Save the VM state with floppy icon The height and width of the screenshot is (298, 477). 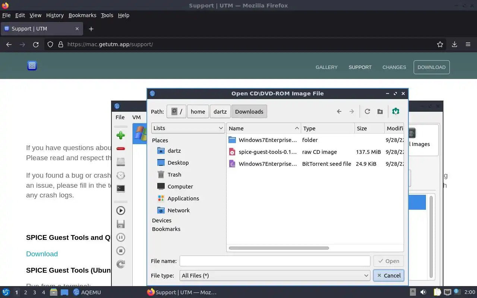120,224
